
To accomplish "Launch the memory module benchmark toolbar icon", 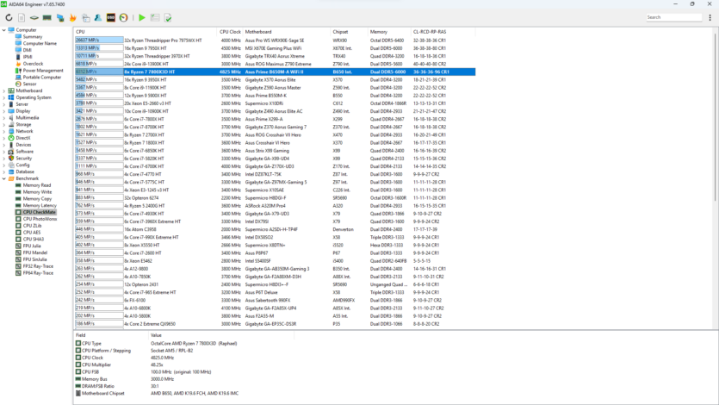I will click(47, 17).
